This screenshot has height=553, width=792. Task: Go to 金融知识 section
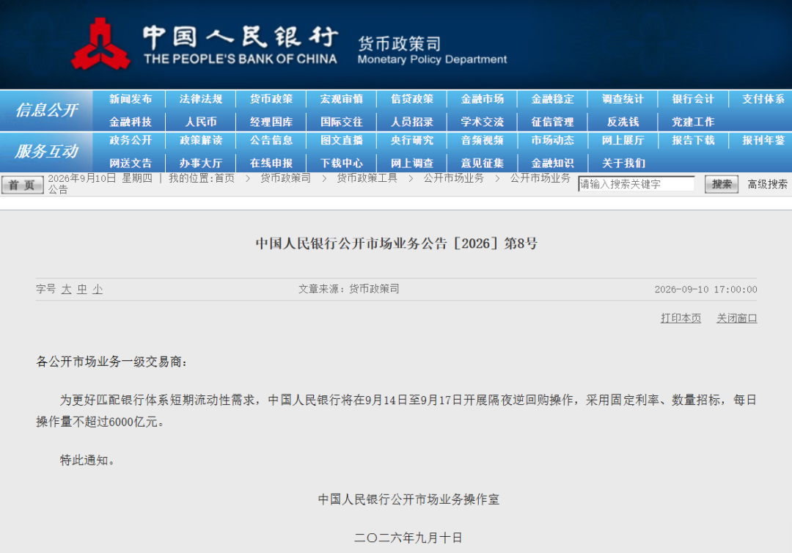[x=553, y=163]
